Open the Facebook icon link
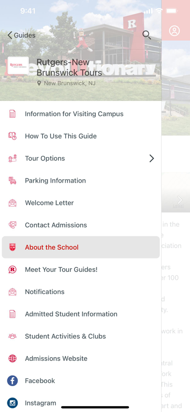The image size is (190, 412). click(12, 381)
